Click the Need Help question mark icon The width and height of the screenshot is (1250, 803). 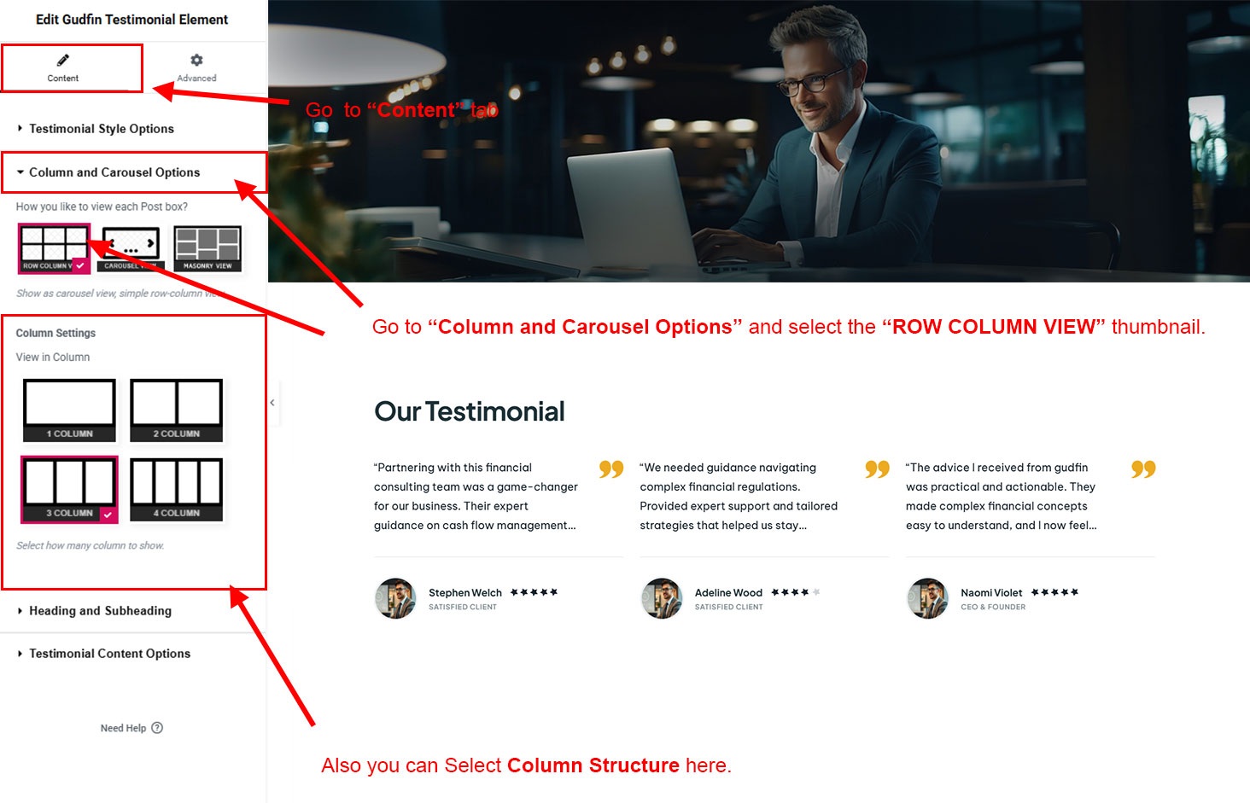pos(157,728)
